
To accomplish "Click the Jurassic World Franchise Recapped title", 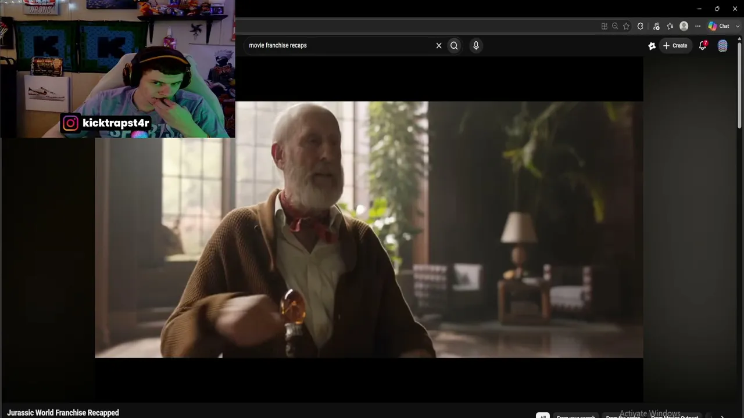I will click(63, 413).
